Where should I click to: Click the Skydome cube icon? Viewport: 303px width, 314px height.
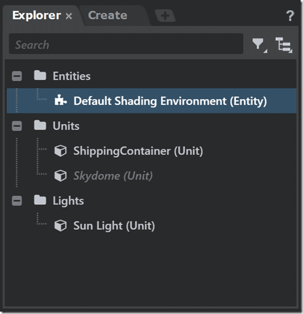(x=60, y=176)
